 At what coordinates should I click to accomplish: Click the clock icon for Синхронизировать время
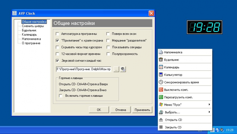point(161,82)
